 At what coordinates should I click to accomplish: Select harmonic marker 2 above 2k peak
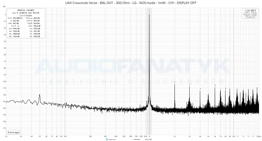[x=175, y=82]
